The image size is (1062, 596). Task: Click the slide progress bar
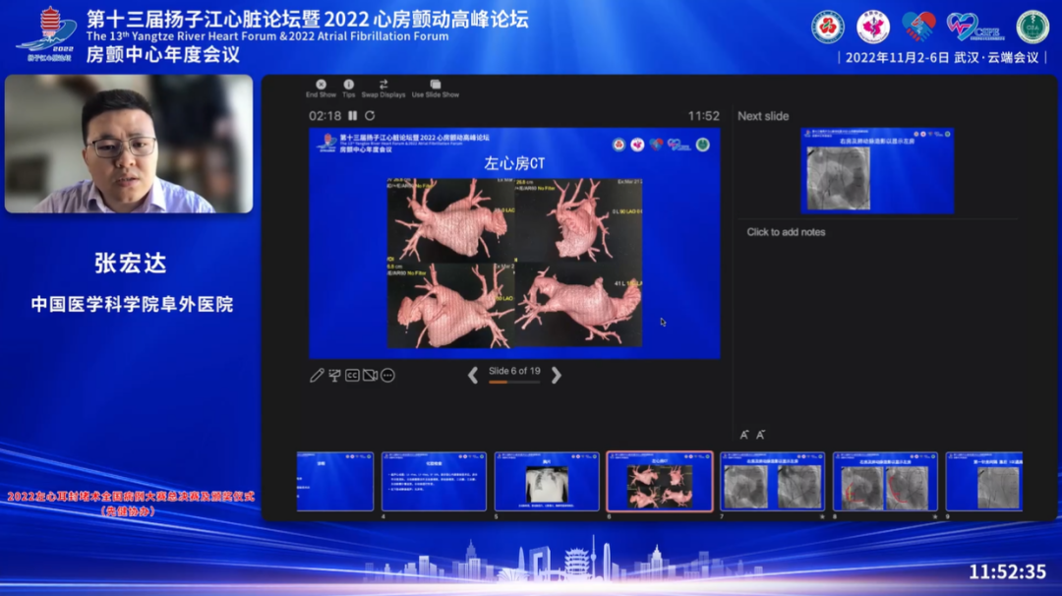tap(514, 383)
